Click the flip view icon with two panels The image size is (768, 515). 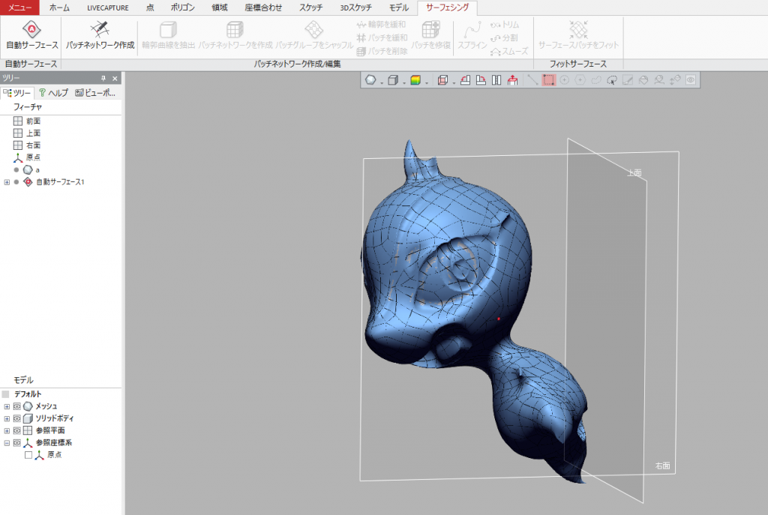click(496, 79)
